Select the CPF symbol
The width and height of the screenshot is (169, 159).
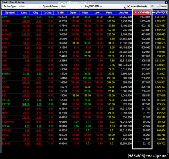coord(4,56)
